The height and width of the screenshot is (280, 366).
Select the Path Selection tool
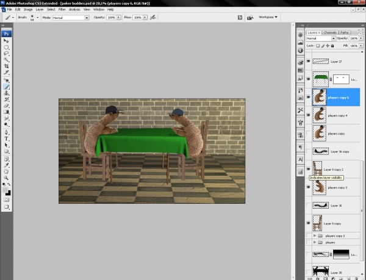click(x=6, y=145)
